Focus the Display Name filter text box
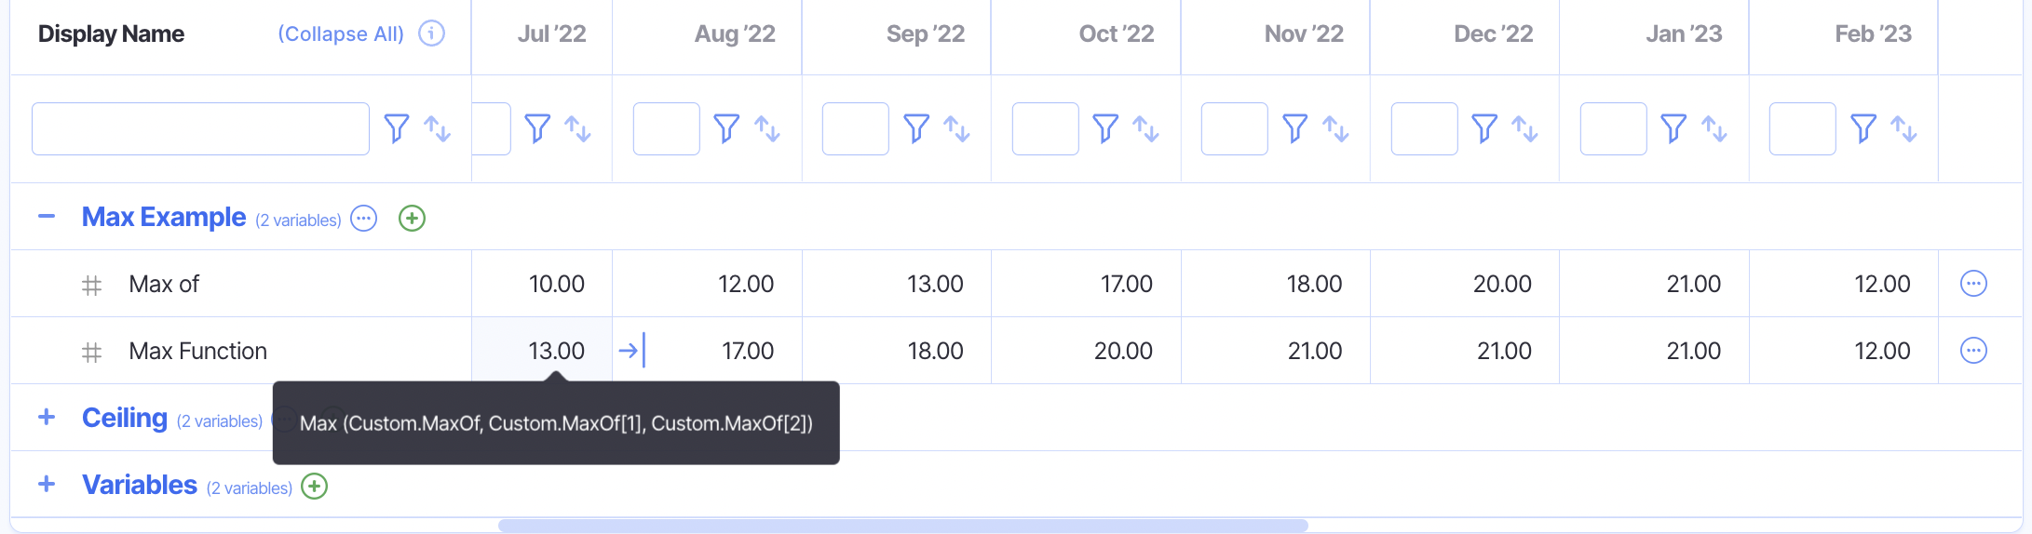Image resolution: width=2032 pixels, height=534 pixels. (x=200, y=128)
